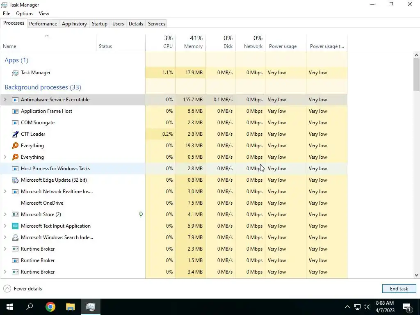Click the Host Process for Windows Tasks icon
This screenshot has width=420, height=315.
point(15,169)
